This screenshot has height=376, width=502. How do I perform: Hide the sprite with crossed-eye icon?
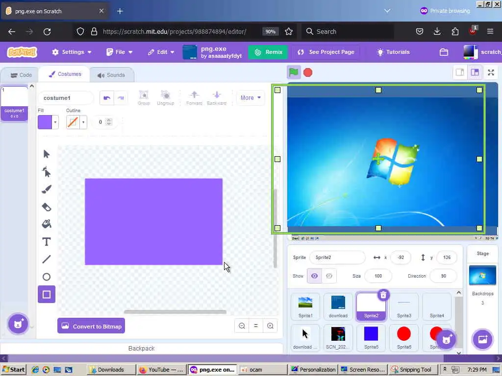(329, 276)
